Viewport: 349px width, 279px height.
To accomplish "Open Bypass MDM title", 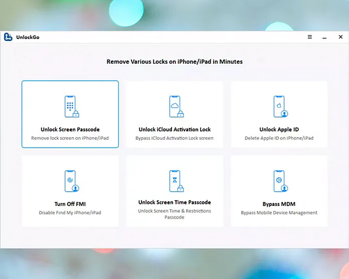I will (279, 204).
